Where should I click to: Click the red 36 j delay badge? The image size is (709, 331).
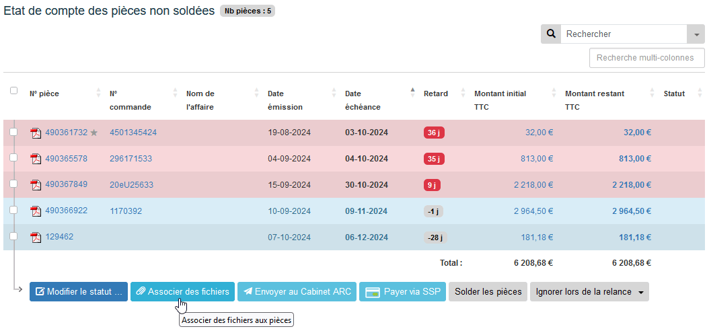(434, 133)
